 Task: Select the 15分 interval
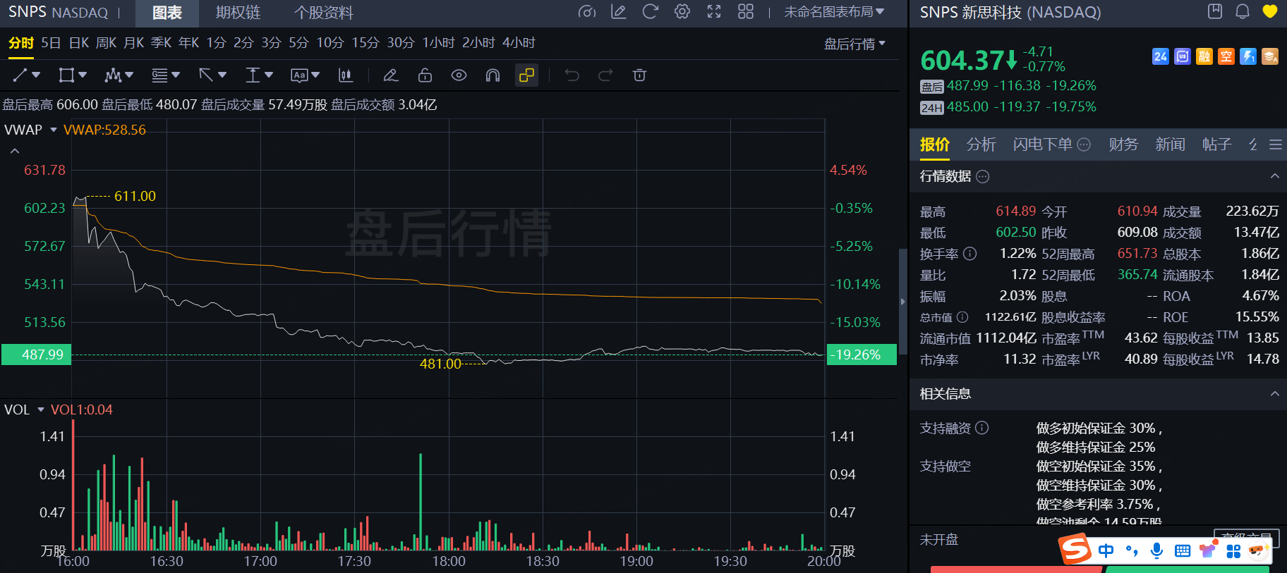tap(365, 43)
